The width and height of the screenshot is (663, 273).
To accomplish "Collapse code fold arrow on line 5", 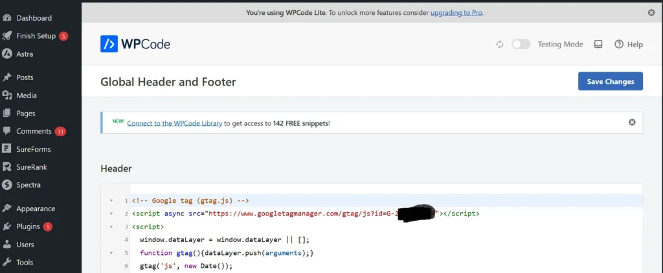I will (111, 253).
